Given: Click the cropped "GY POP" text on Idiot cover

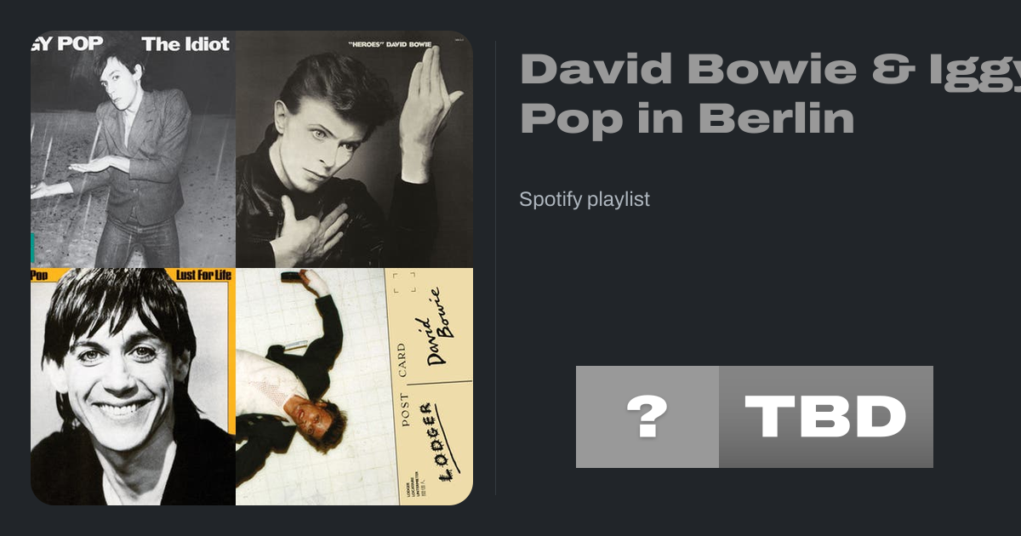Looking at the screenshot, I should click(67, 43).
